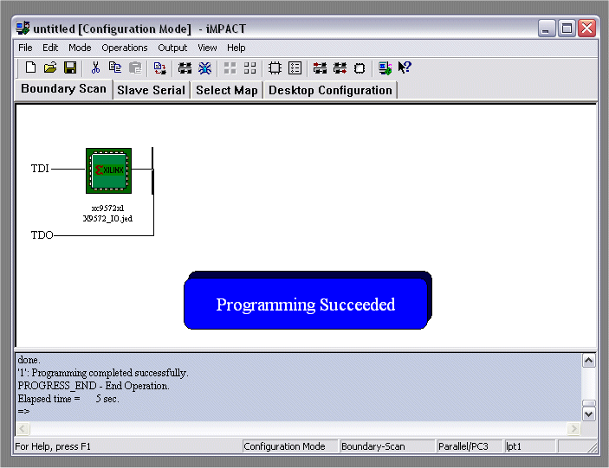Click the PROGRESS_END log line

tap(94, 386)
